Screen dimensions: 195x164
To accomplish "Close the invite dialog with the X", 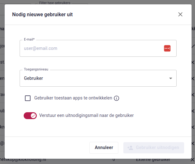I will tap(180, 14).
